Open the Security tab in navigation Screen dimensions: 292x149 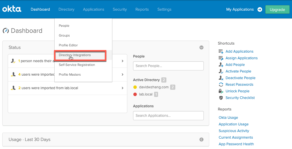tap(120, 9)
